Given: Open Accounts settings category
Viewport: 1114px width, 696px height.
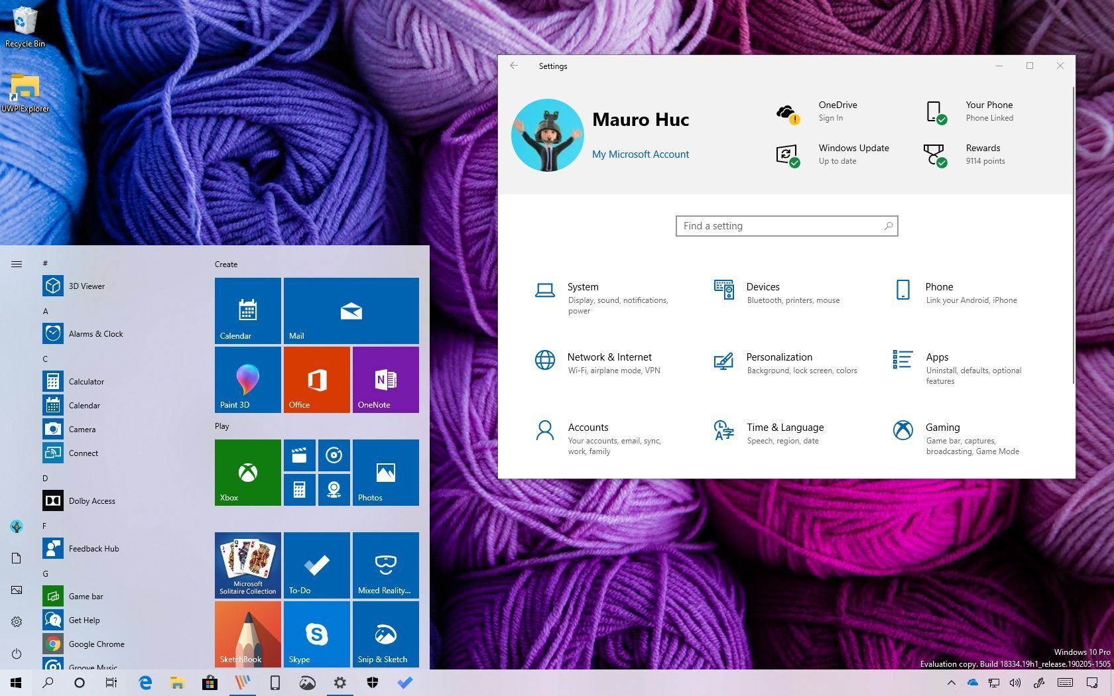Looking at the screenshot, I should (598, 438).
